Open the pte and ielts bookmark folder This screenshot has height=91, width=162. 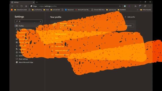55,10
